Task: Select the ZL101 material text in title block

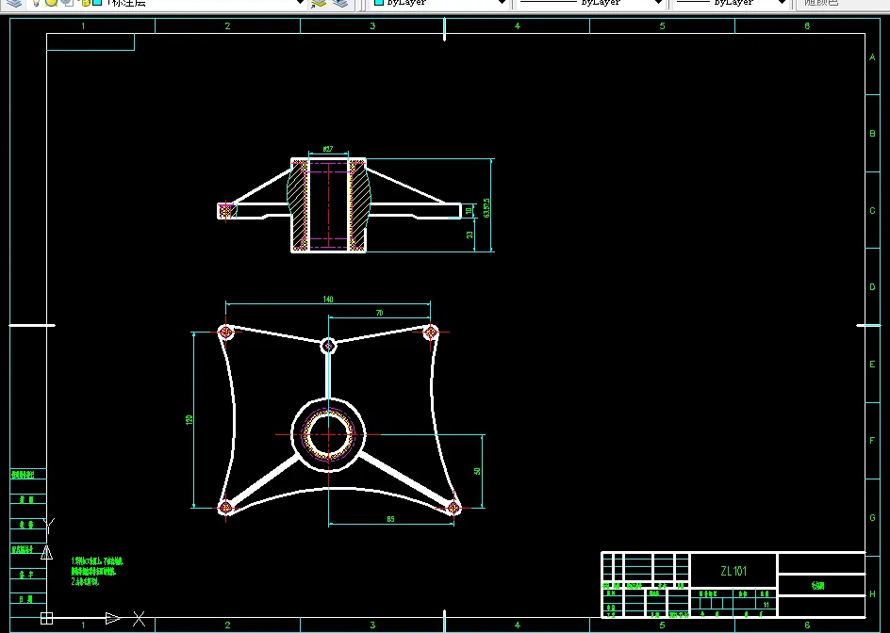Action: (733, 571)
